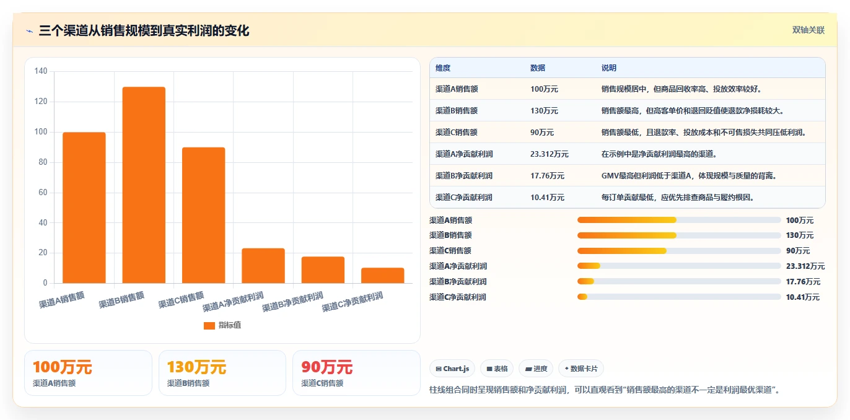Click description starting with 销售规模居中

click(681, 89)
